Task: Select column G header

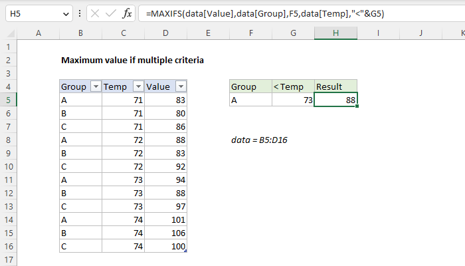Action: [x=294, y=33]
